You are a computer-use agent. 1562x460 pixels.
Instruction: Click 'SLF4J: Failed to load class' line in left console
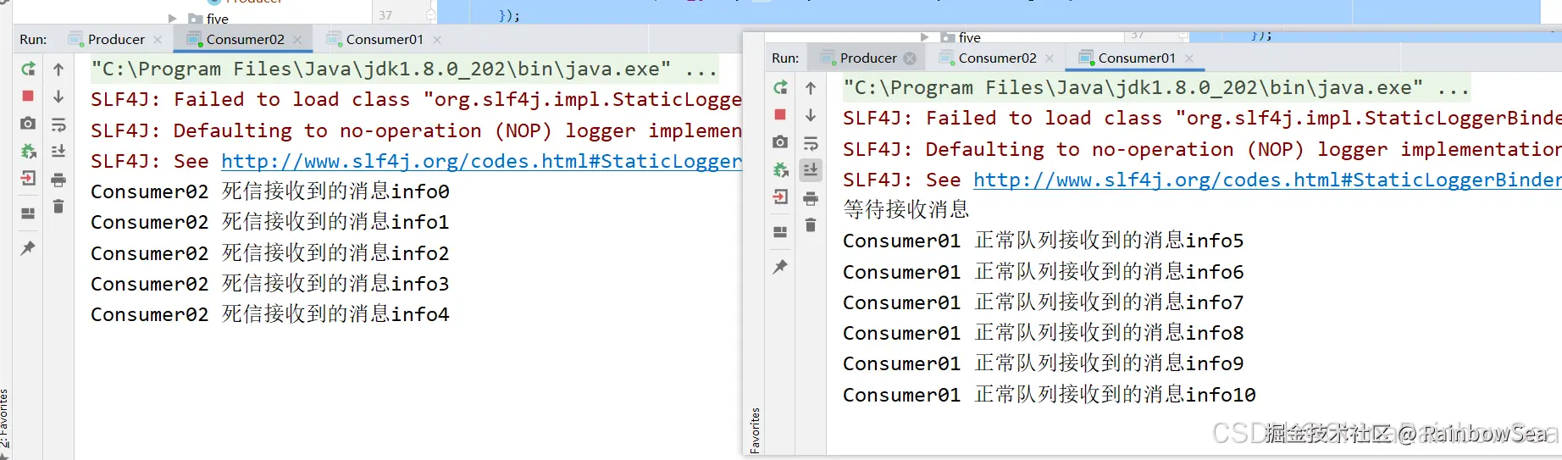click(416, 99)
